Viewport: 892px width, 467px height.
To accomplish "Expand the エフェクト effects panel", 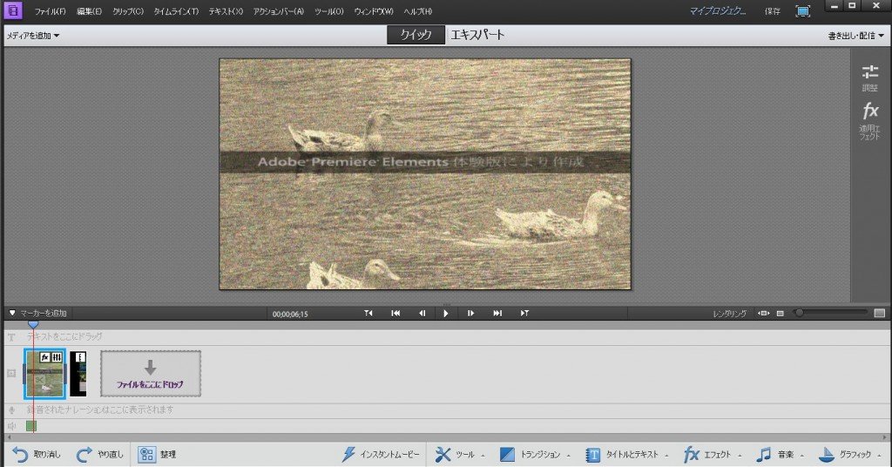I will point(713,455).
